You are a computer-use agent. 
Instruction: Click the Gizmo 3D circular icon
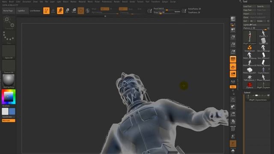pos(81,11)
